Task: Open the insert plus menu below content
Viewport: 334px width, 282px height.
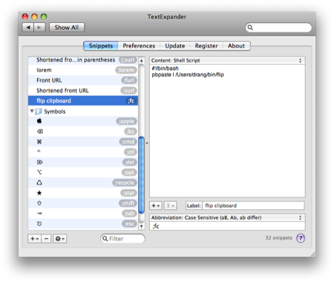Action: coord(156,205)
